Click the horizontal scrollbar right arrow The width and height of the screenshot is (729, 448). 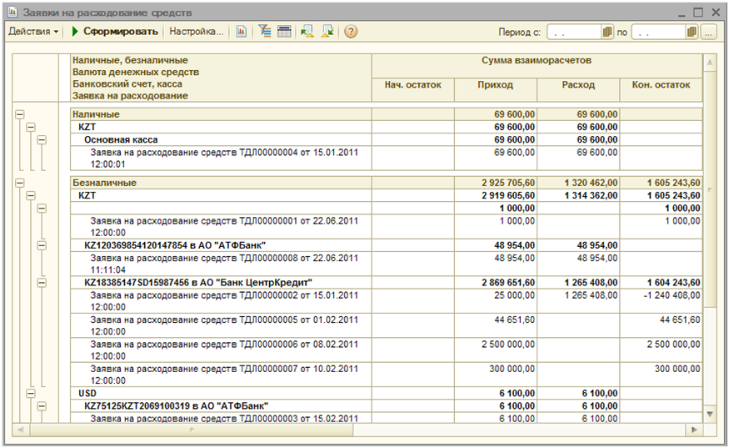click(x=693, y=430)
